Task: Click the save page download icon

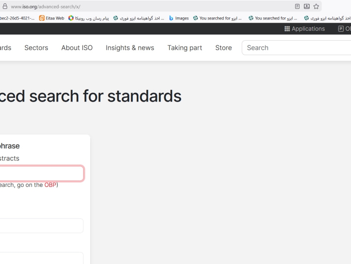Action: point(307,6)
